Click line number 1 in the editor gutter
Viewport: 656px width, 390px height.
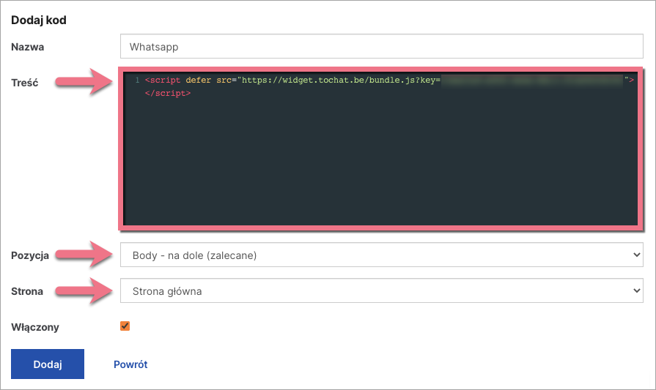pos(137,80)
